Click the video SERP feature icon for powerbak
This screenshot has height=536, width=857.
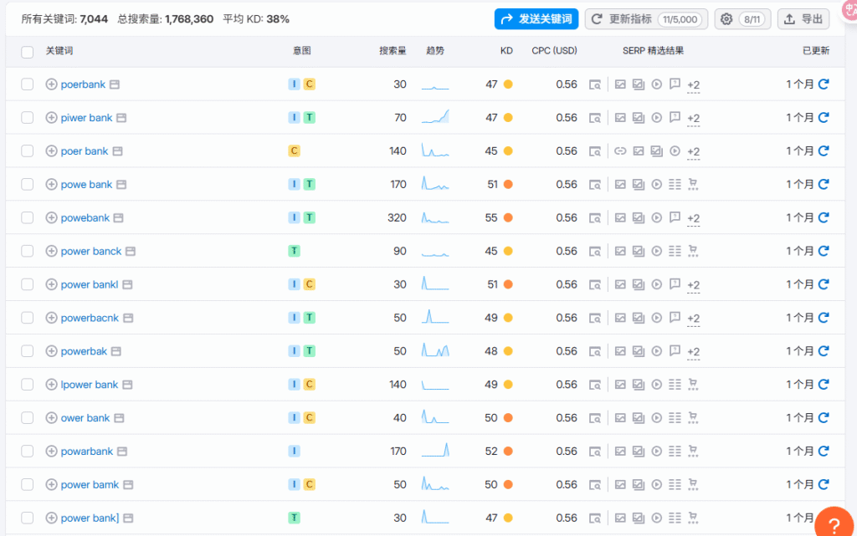point(657,351)
